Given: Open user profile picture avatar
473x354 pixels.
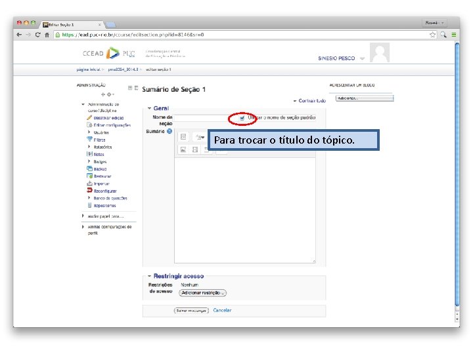Looking at the screenshot, I should coord(380,52).
